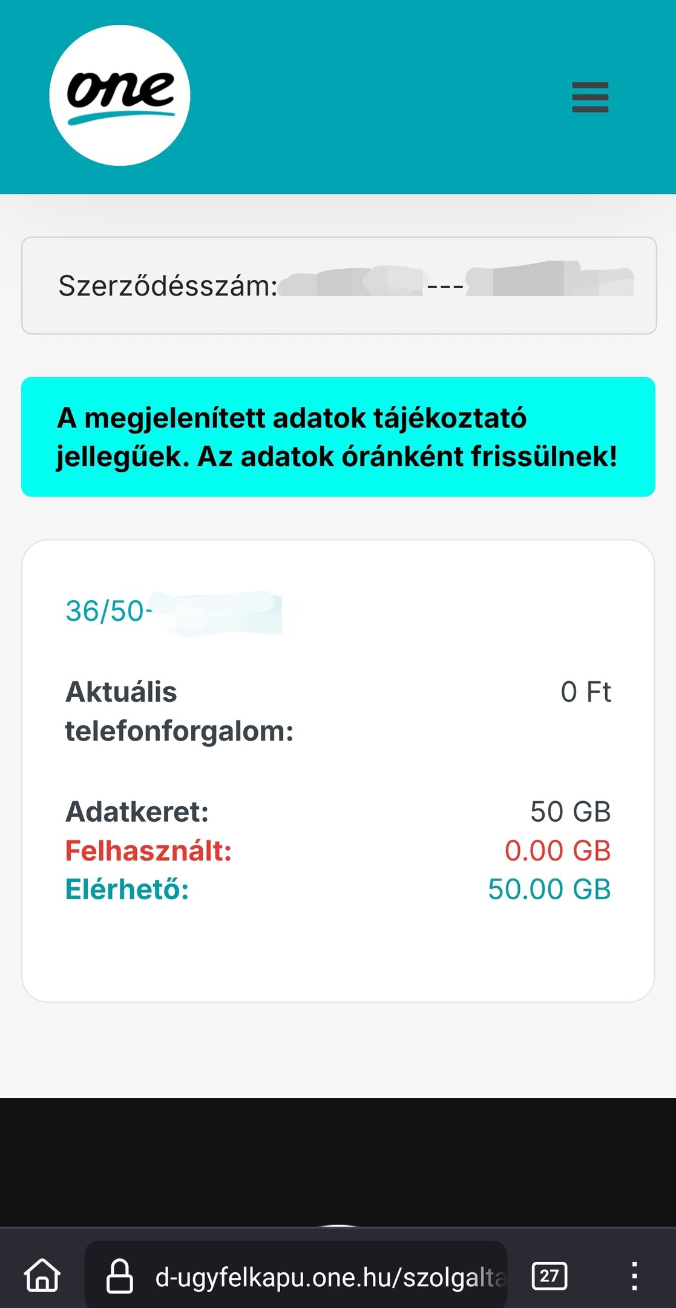The image size is (676, 1308).
Task: Tap the 36/50- phone number link
Action: coord(174,611)
